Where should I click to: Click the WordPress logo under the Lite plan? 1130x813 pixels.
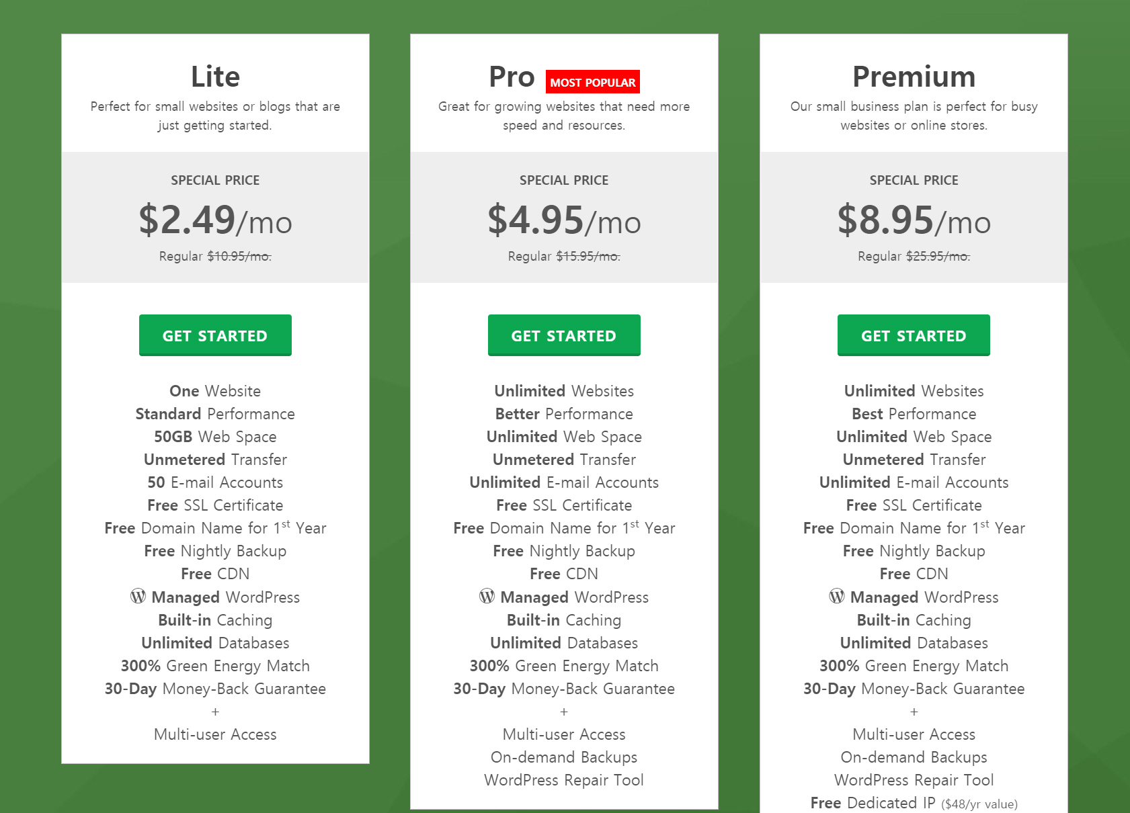(x=138, y=597)
